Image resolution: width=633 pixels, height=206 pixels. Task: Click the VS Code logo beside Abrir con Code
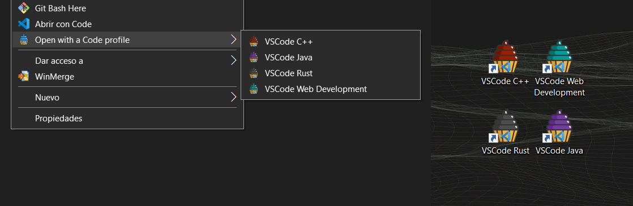(x=24, y=24)
